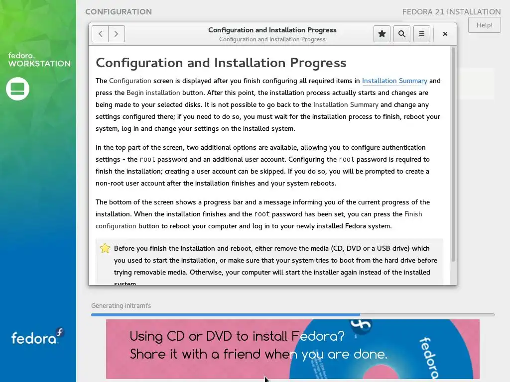Open the hamburger menu in help viewer
The height and width of the screenshot is (382, 510).
pos(421,34)
